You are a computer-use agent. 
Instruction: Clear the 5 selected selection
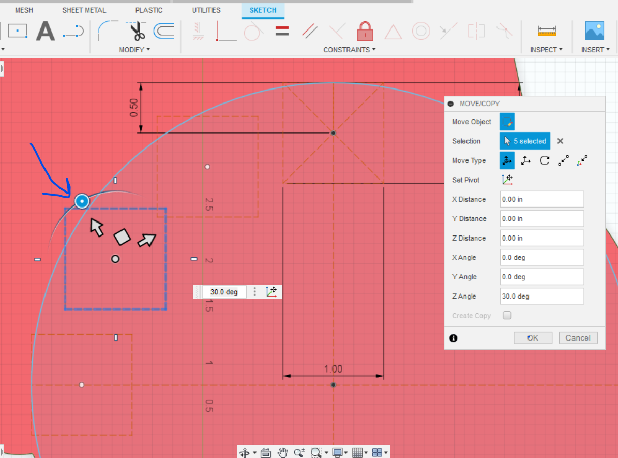click(560, 141)
